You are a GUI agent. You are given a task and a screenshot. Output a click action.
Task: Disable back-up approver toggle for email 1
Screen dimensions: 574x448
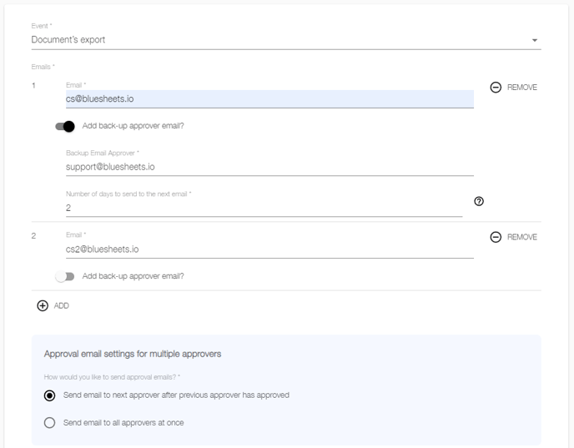tap(65, 126)
